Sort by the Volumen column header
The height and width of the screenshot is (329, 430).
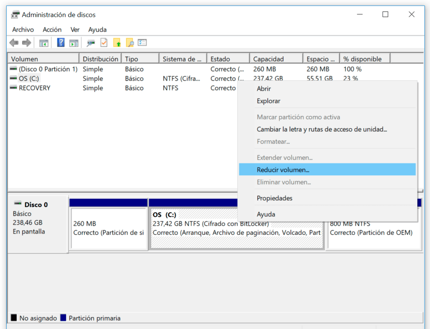[x=24, y=59]
